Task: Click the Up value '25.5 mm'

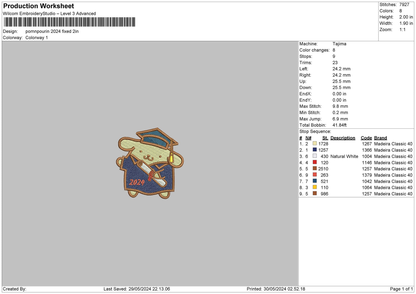Action: (341, 81)
